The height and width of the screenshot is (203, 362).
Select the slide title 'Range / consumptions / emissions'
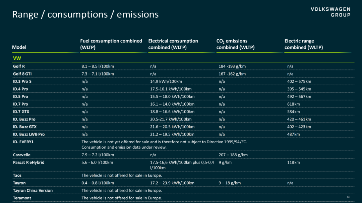[85, 14]
